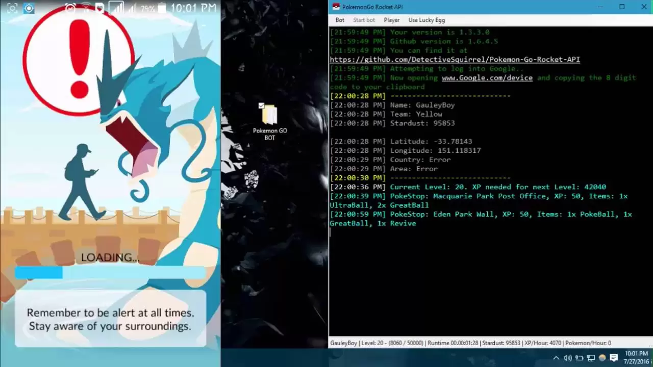Click the 'Country: Error' log line
The image size is (653, 367).
(x=390, y=160)
